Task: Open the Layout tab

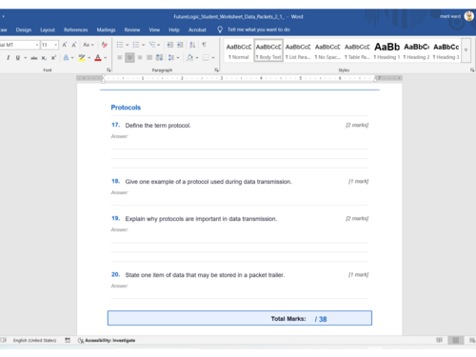Action: pyautogui.click(x=48, y=30)
